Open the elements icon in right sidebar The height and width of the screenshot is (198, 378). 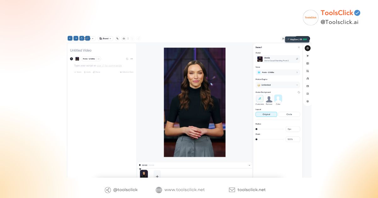[x=308, y=71]
